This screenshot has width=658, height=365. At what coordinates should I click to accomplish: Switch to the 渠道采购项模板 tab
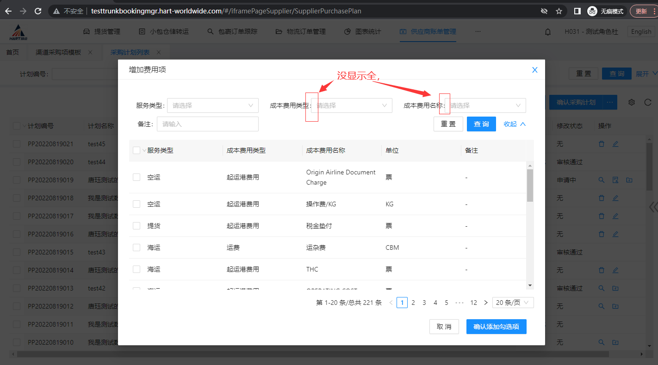tap(58, 52)
